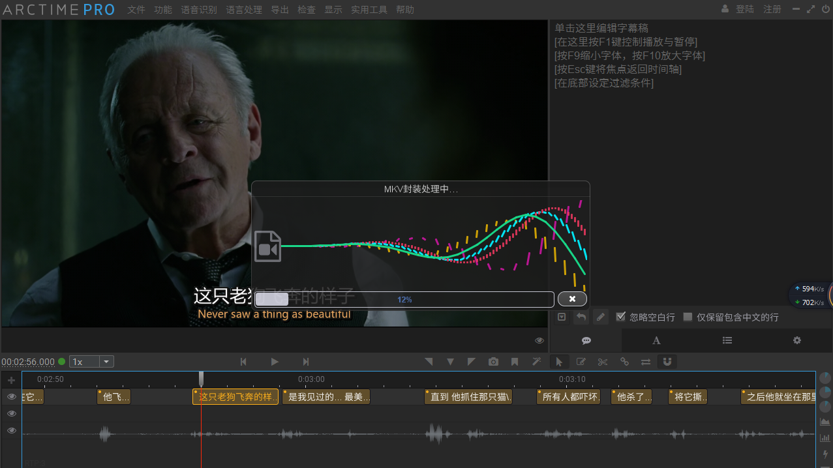
Task: Open the 语音识别 menu
Action: (x=199, y=10)
